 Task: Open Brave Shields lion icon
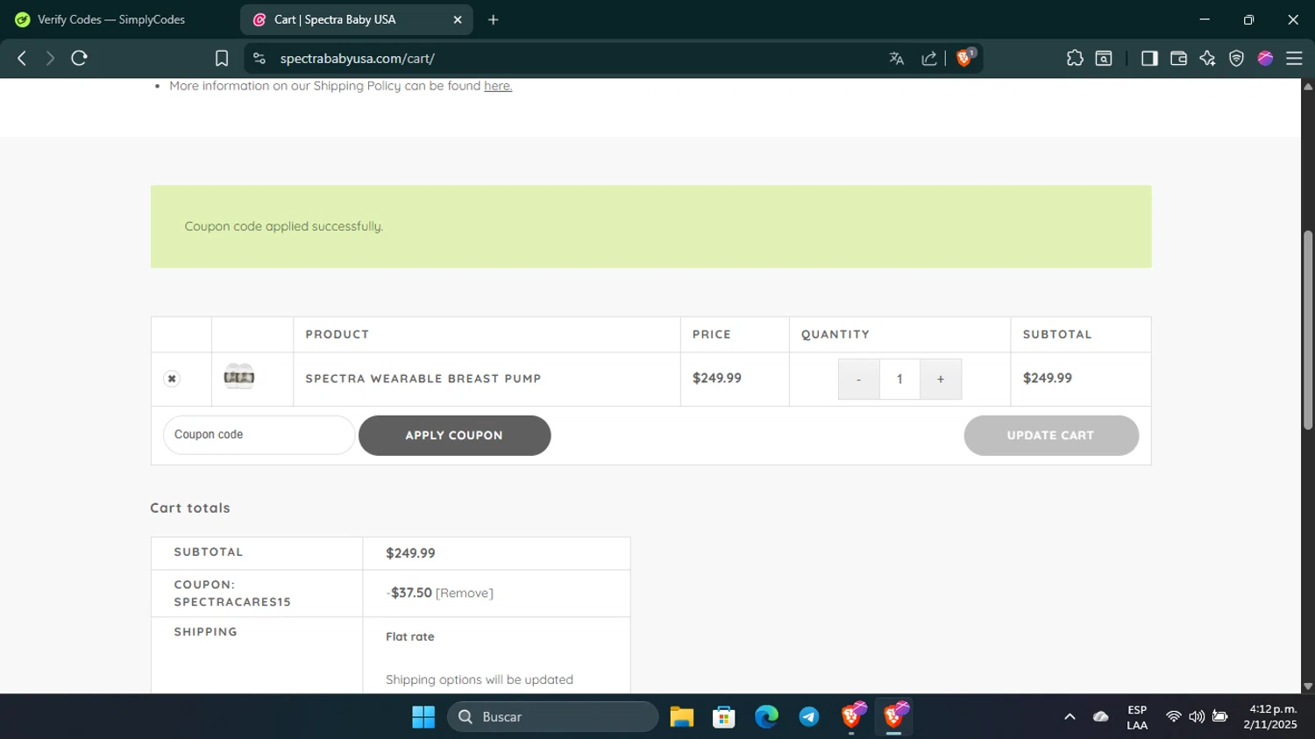[964, 58]
